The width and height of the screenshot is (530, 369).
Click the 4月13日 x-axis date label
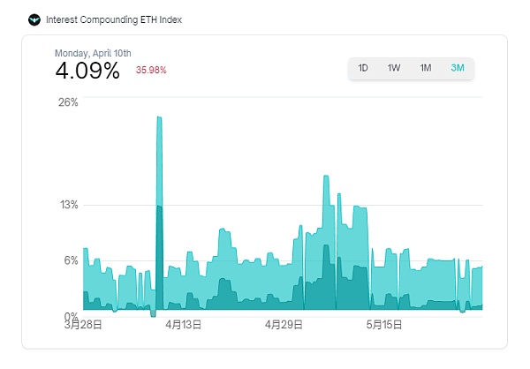click(x=183, y=325)
